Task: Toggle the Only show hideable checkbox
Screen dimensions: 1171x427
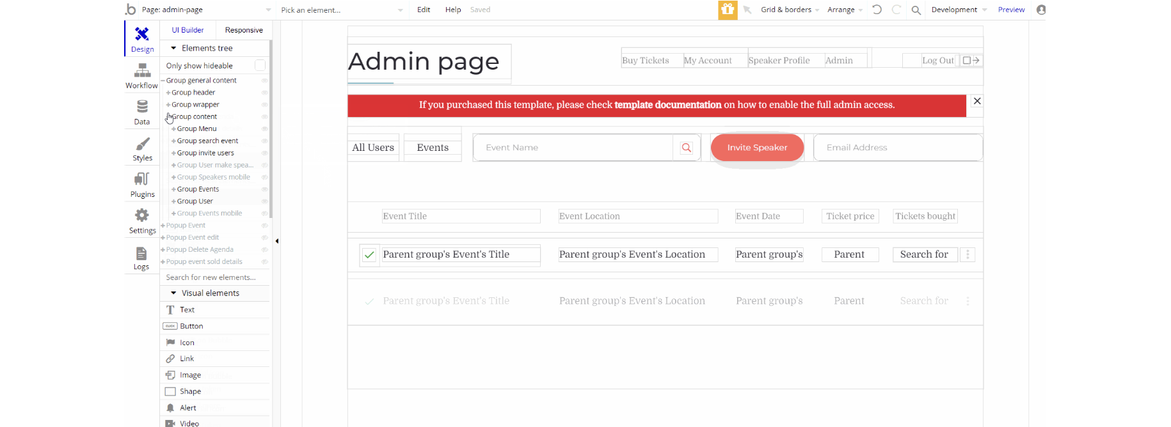Action: [x=260, y=65]
